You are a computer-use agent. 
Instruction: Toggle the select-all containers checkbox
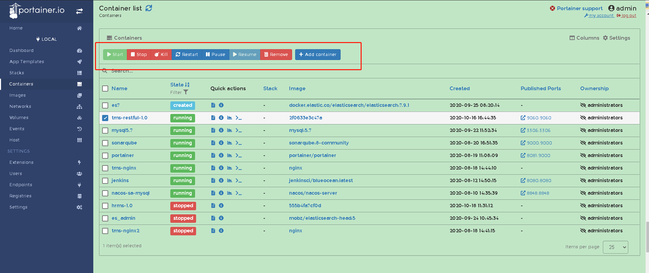pyautogui.click(x=105, y=89)
